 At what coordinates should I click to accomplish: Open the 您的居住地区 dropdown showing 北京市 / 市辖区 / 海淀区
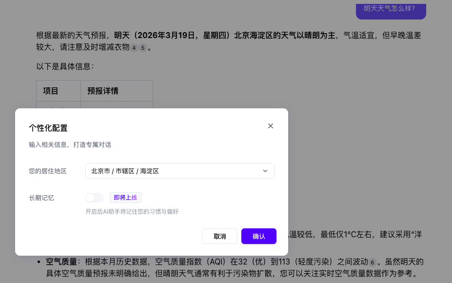pos(179,171)
